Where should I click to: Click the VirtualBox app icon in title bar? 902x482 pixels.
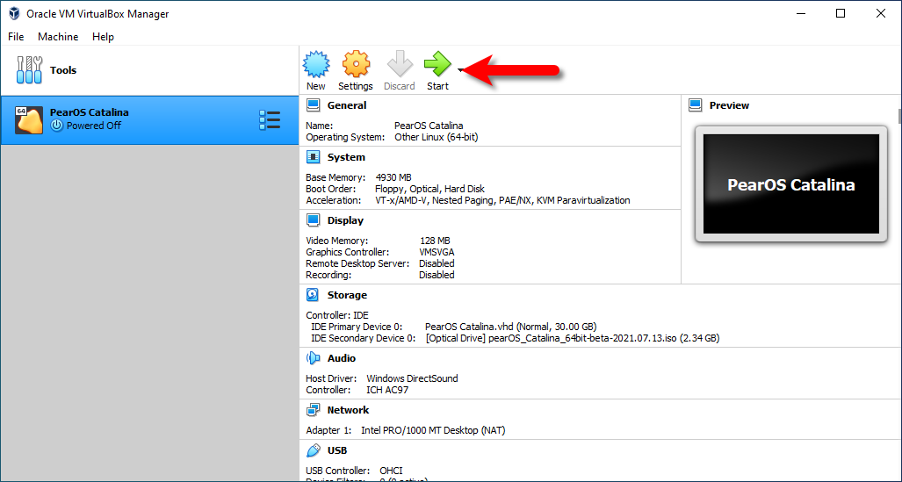pos(14,14)
